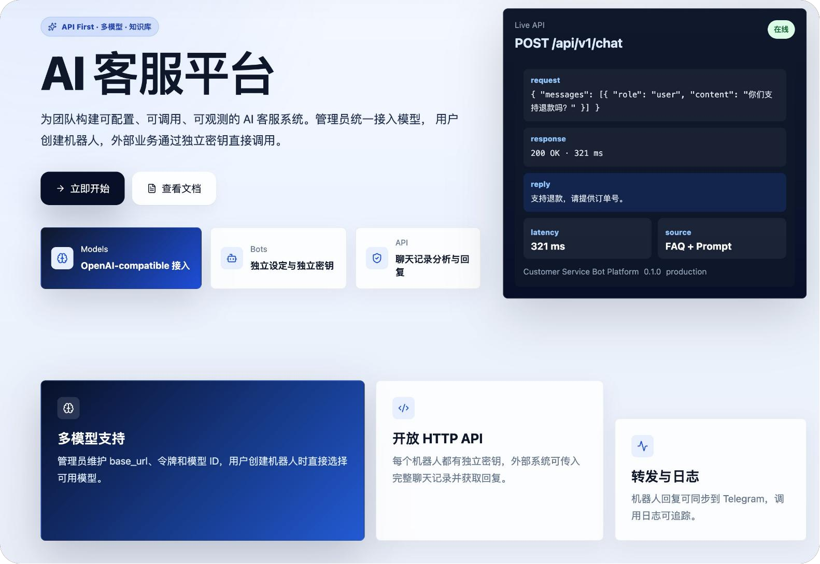Click the production environment label
The width and height of the screenshot is (820, 564).
coord(686,272)
